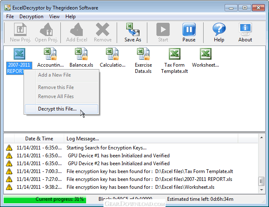
Task: Select the 2007-2011 REPORT file icon
Action: coord(19,54)
